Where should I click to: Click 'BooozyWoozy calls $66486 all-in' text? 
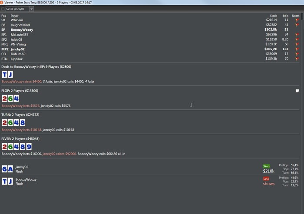point(101,154)
